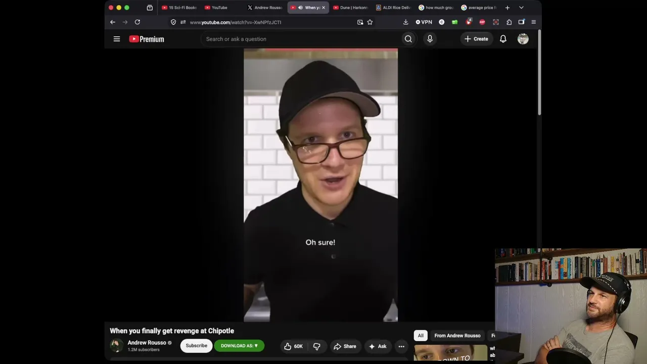
Task: Open more actions three-dot menu
Action: click(x=401, y=346)
